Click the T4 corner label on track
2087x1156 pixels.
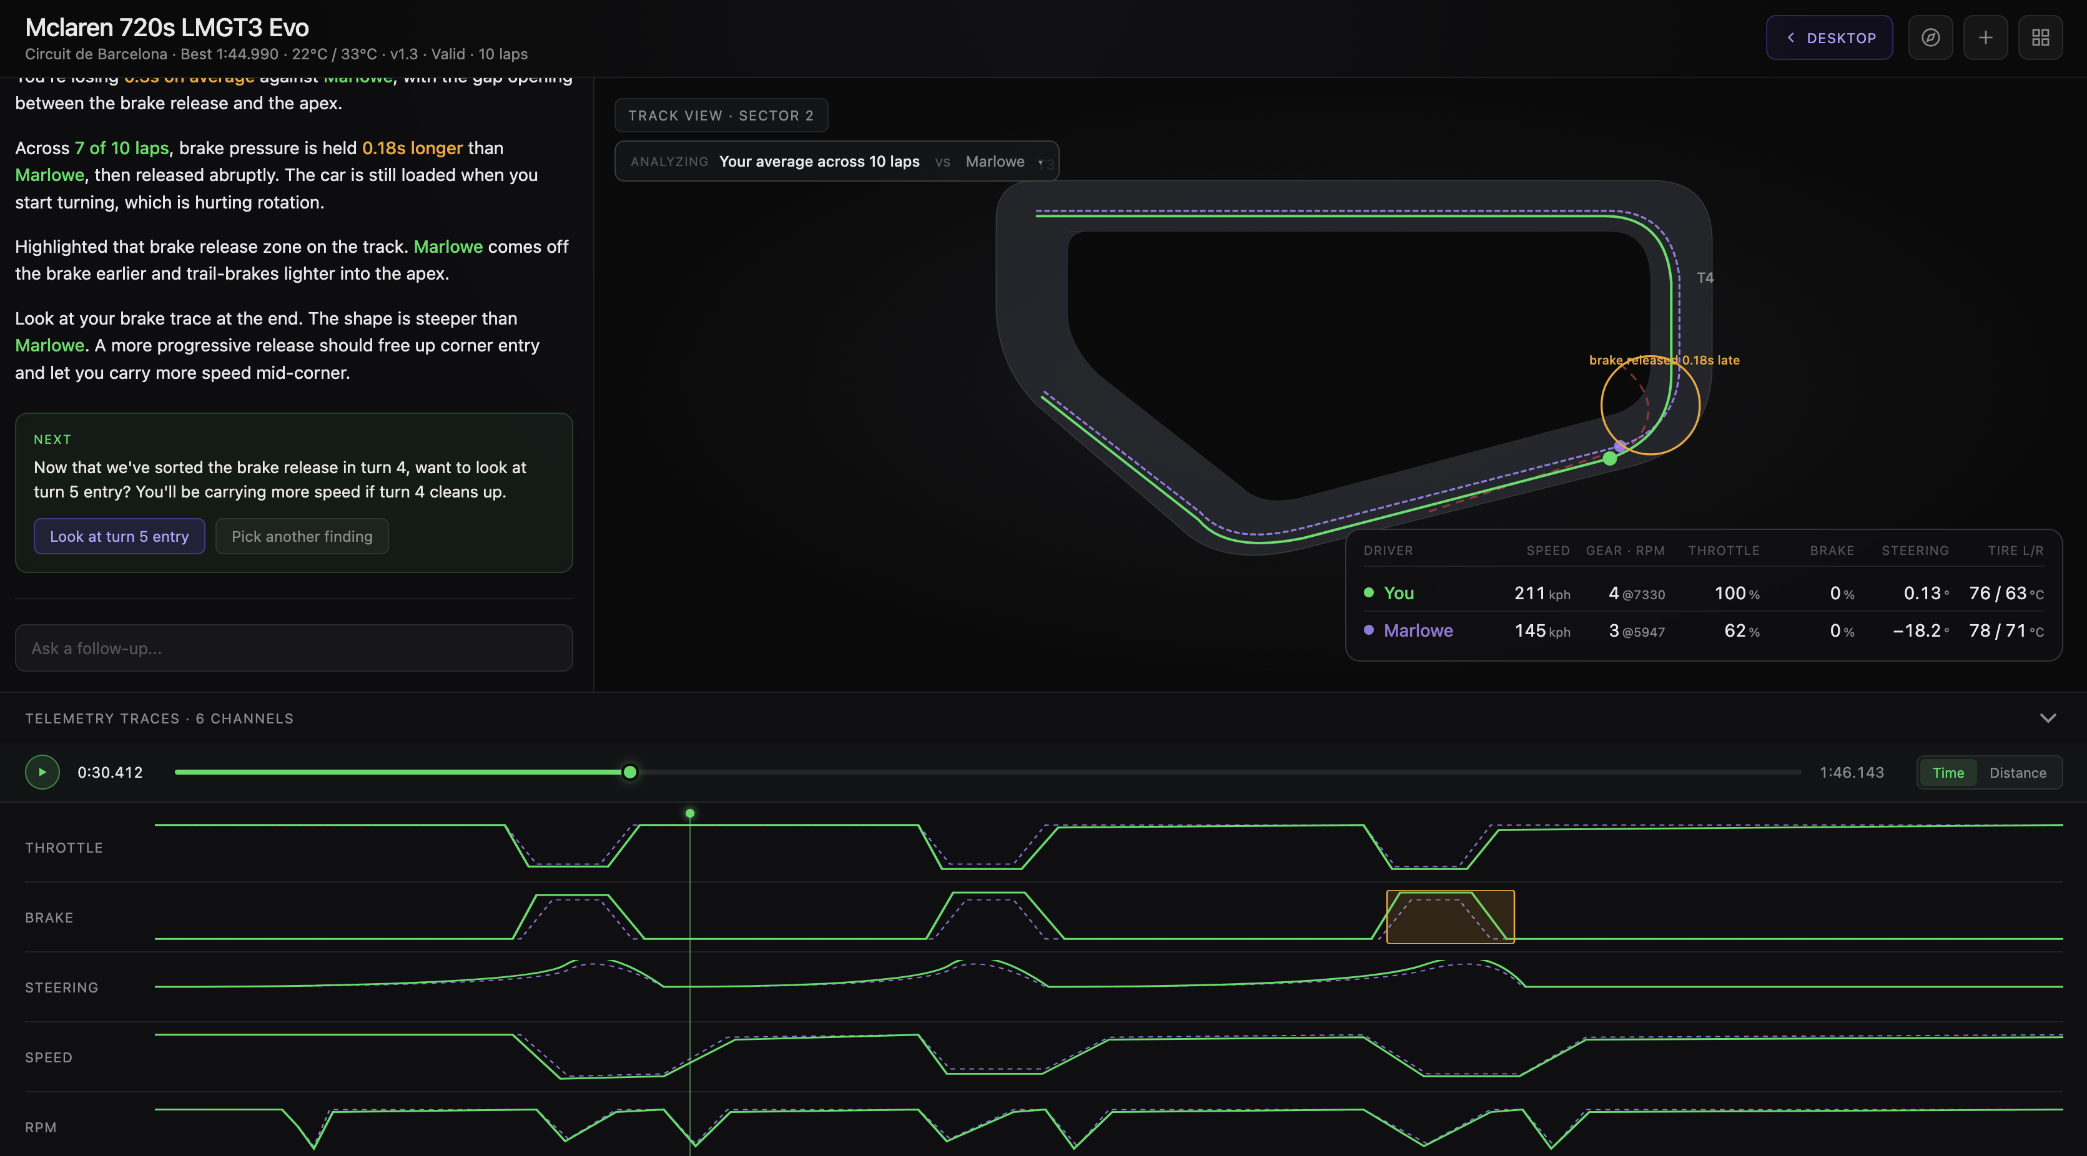click(x=1705, y=278)
